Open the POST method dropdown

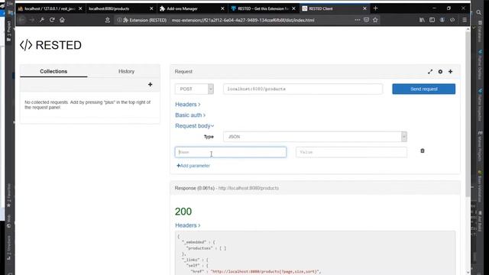pos(194,89)
